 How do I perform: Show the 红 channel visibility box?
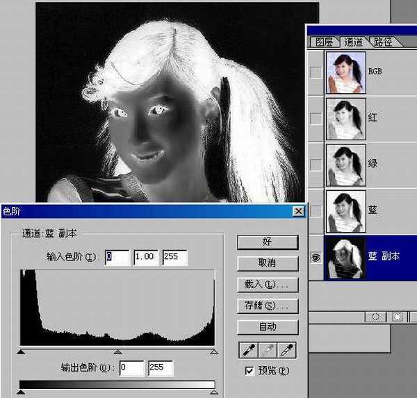click(x=316, y=117)
